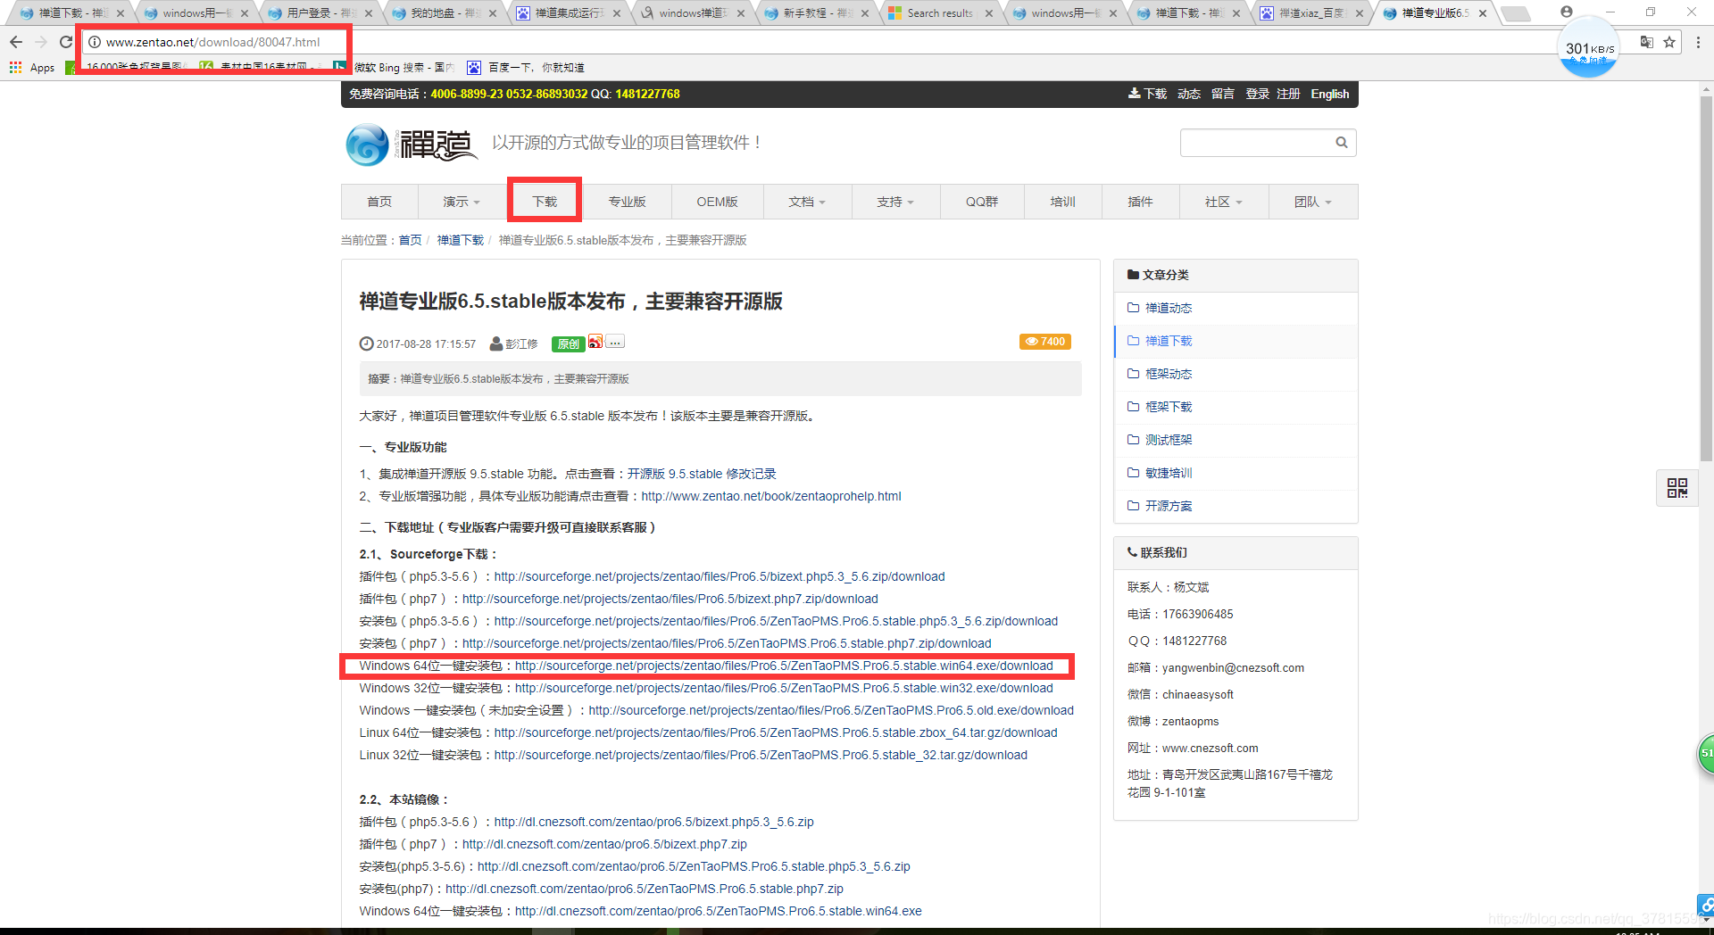Click the 登录 link in the top bar

pos(1257,94)
